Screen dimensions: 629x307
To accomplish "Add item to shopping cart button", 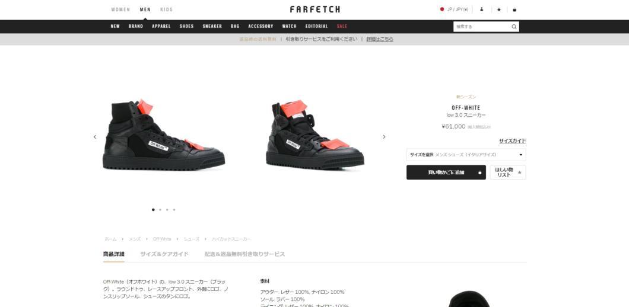I will (x=446, y=172).
